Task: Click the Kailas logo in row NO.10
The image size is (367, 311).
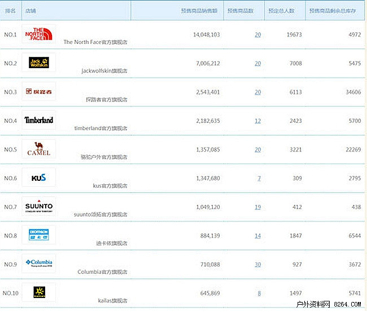Action: [x=39, y=292]
